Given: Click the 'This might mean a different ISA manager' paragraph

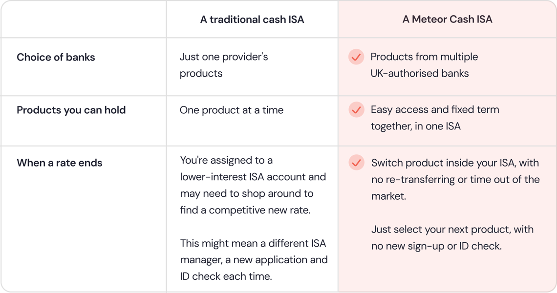Looking at the screenshot, I should [254, 260].
